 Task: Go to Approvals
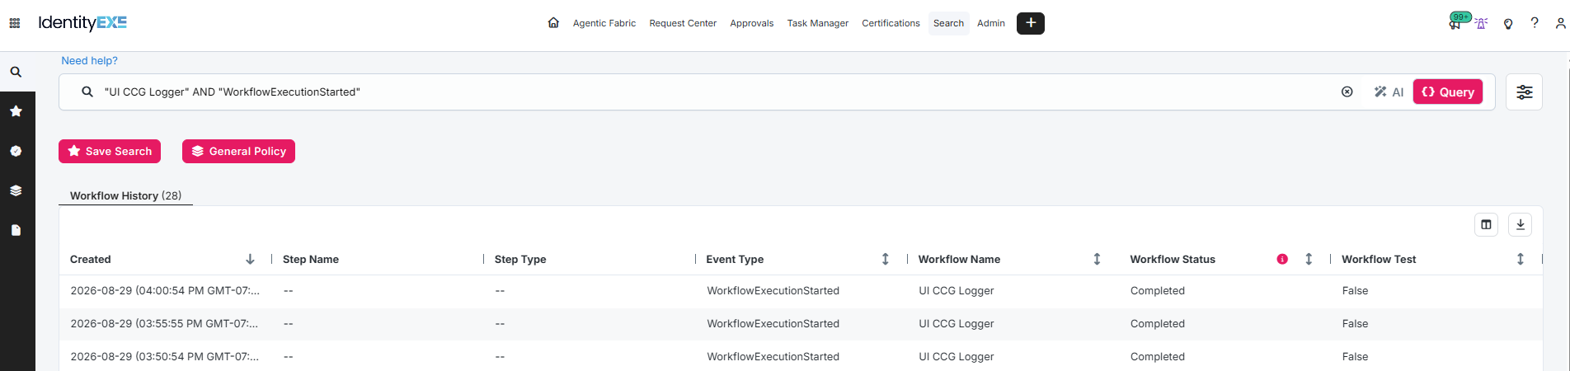[x=752, y=23]
